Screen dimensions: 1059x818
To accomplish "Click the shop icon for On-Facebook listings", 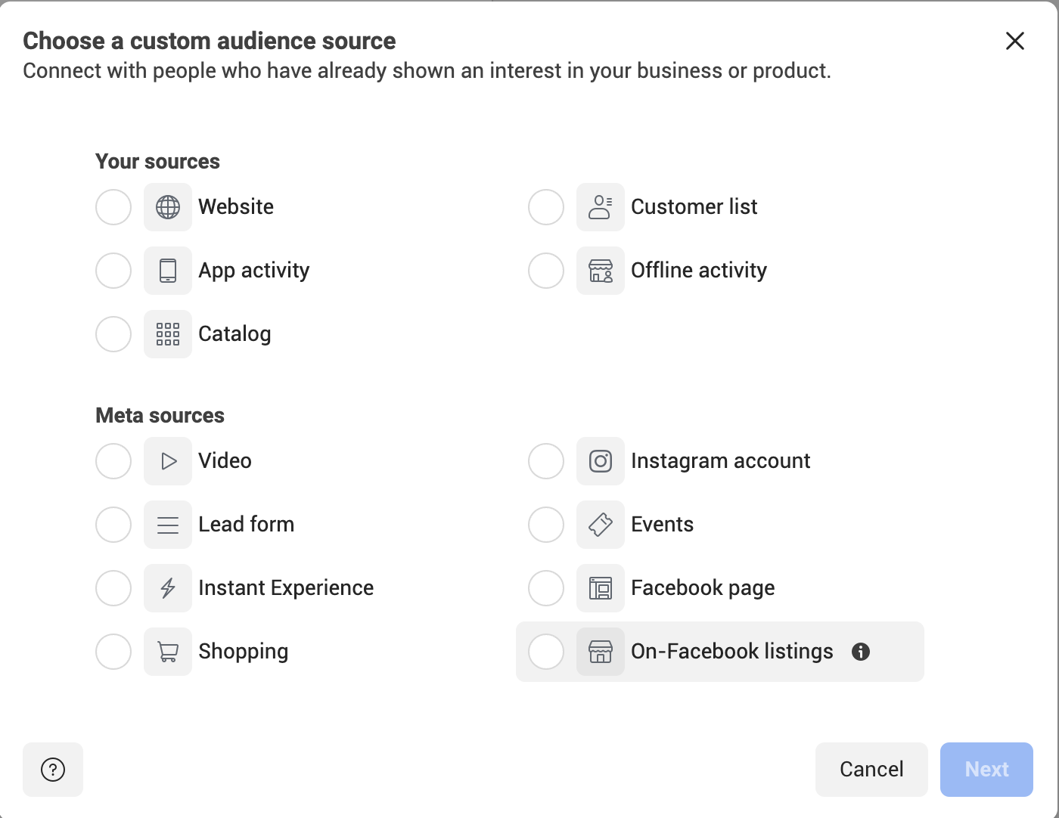I will (601, 652).
